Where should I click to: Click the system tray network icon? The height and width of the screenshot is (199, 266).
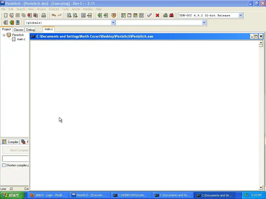pyautogui.click(x=247, y=195)
